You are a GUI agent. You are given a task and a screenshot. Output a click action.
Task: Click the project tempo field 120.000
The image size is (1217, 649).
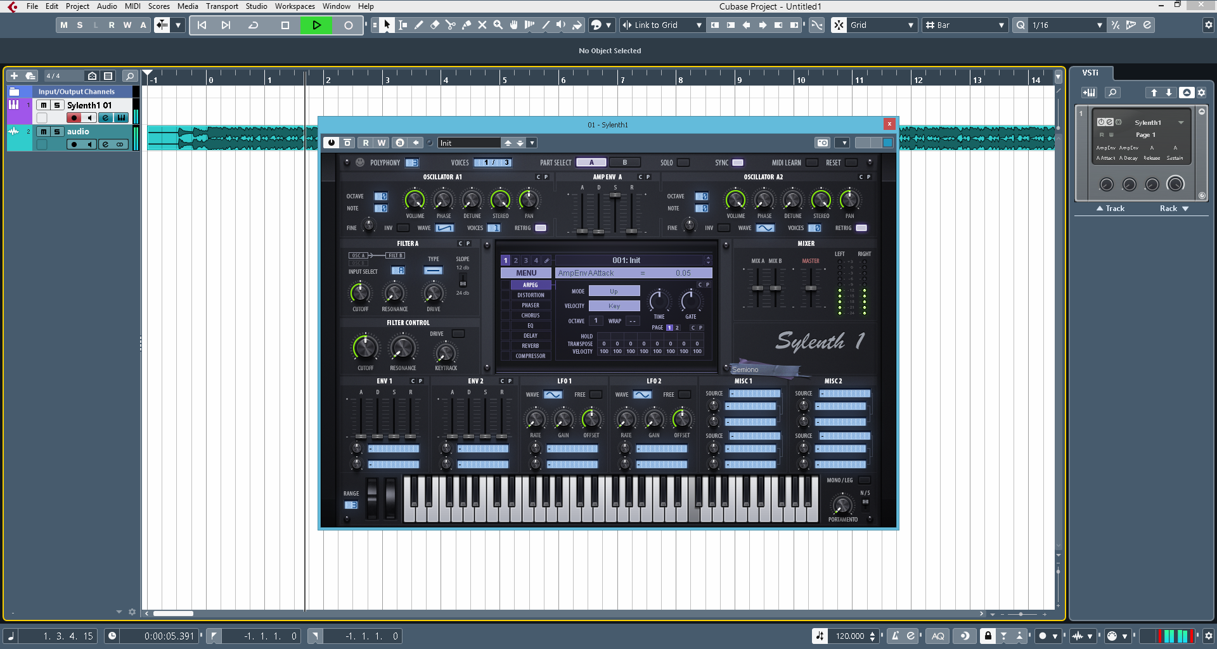[x=850, y=636]
